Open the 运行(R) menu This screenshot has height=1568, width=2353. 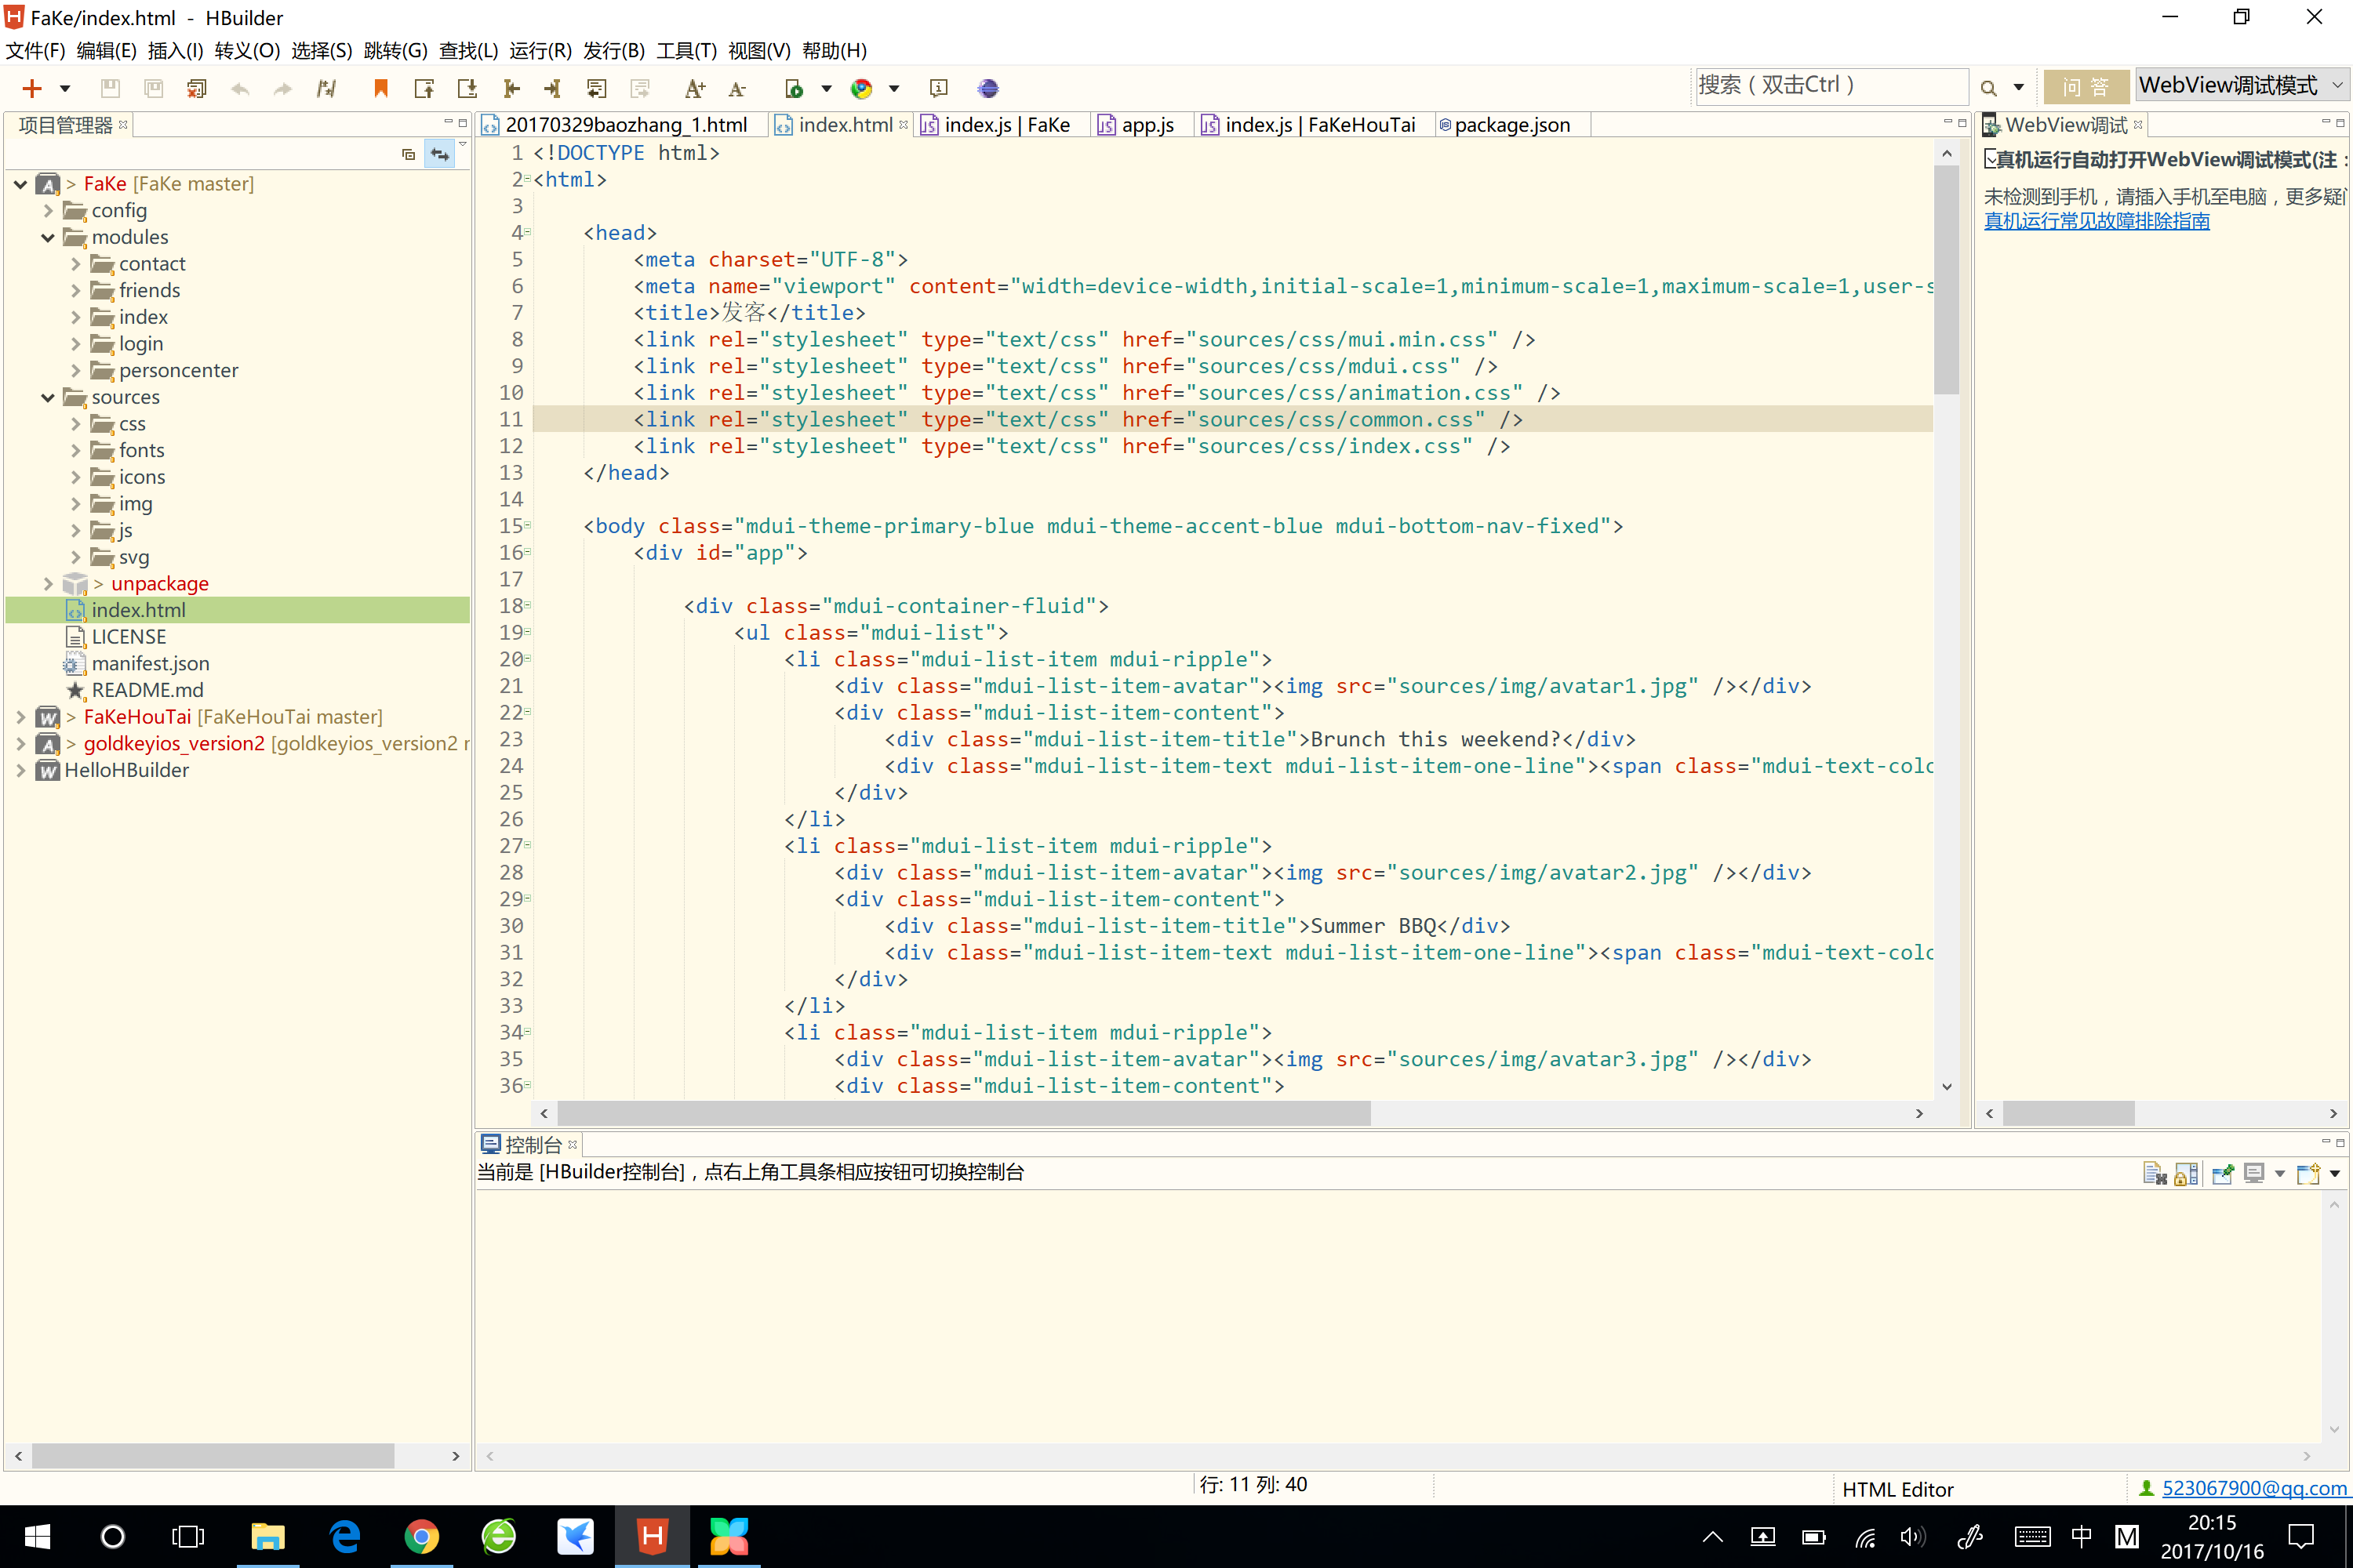(540, 50)
